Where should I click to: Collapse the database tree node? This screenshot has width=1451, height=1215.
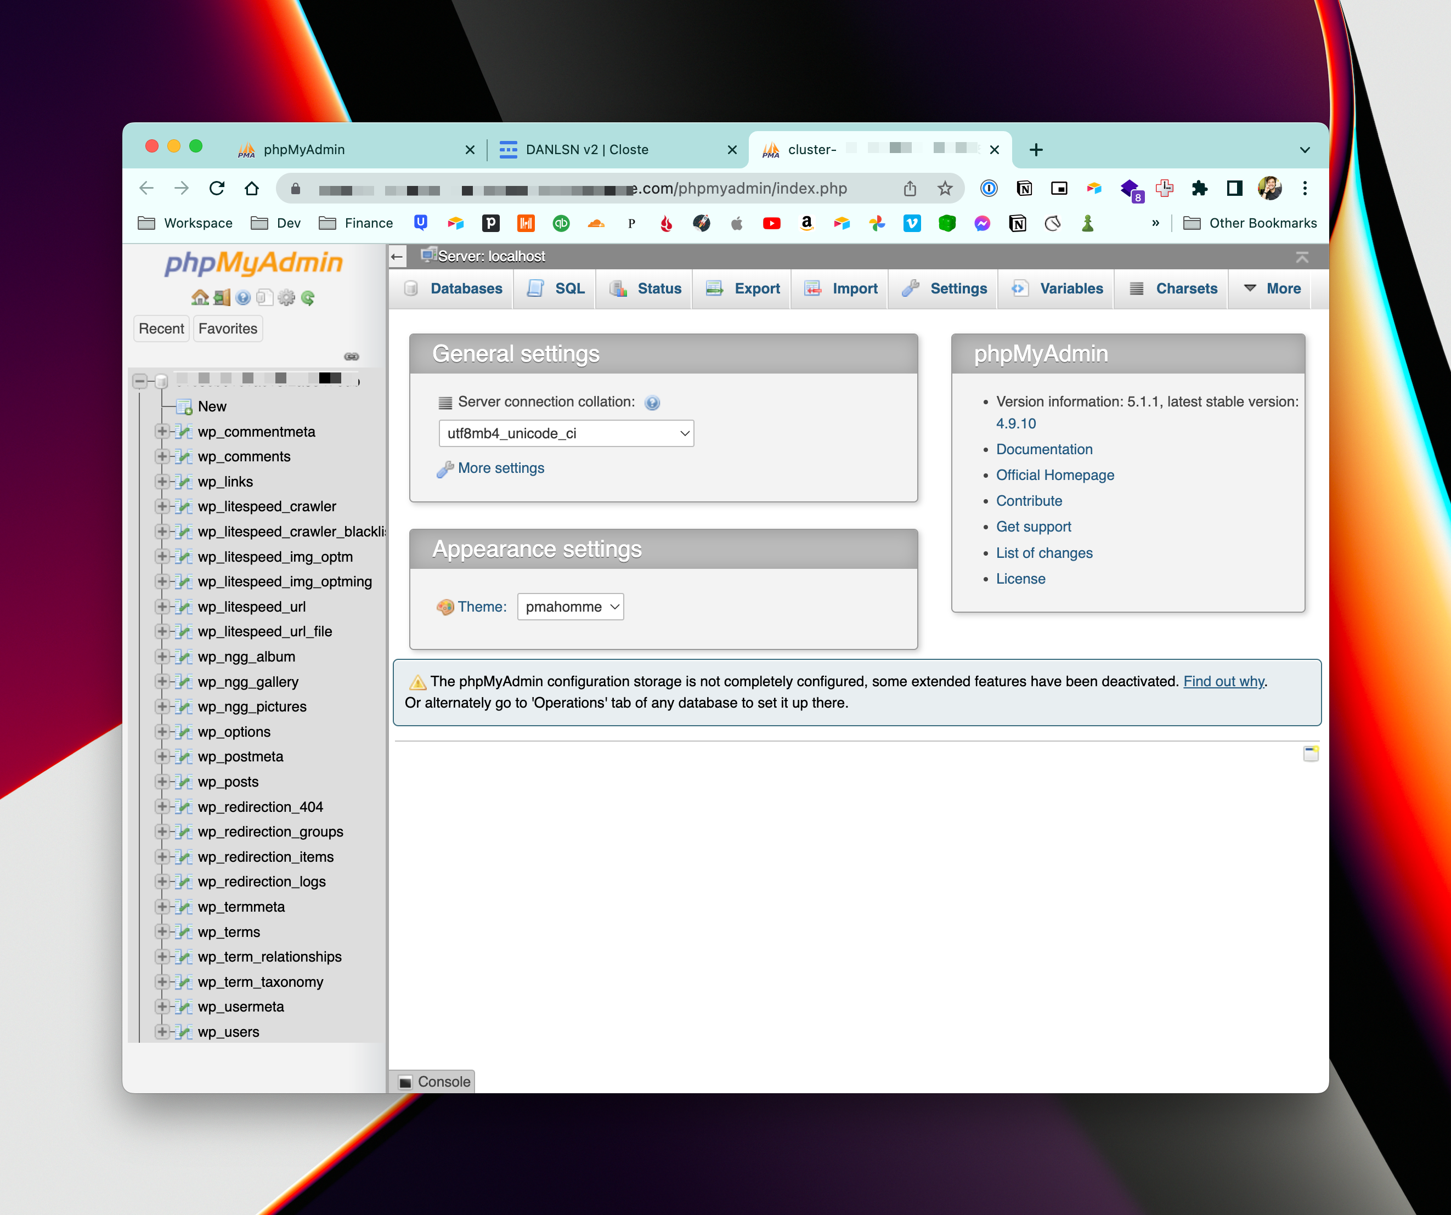[x=140, y=381]
